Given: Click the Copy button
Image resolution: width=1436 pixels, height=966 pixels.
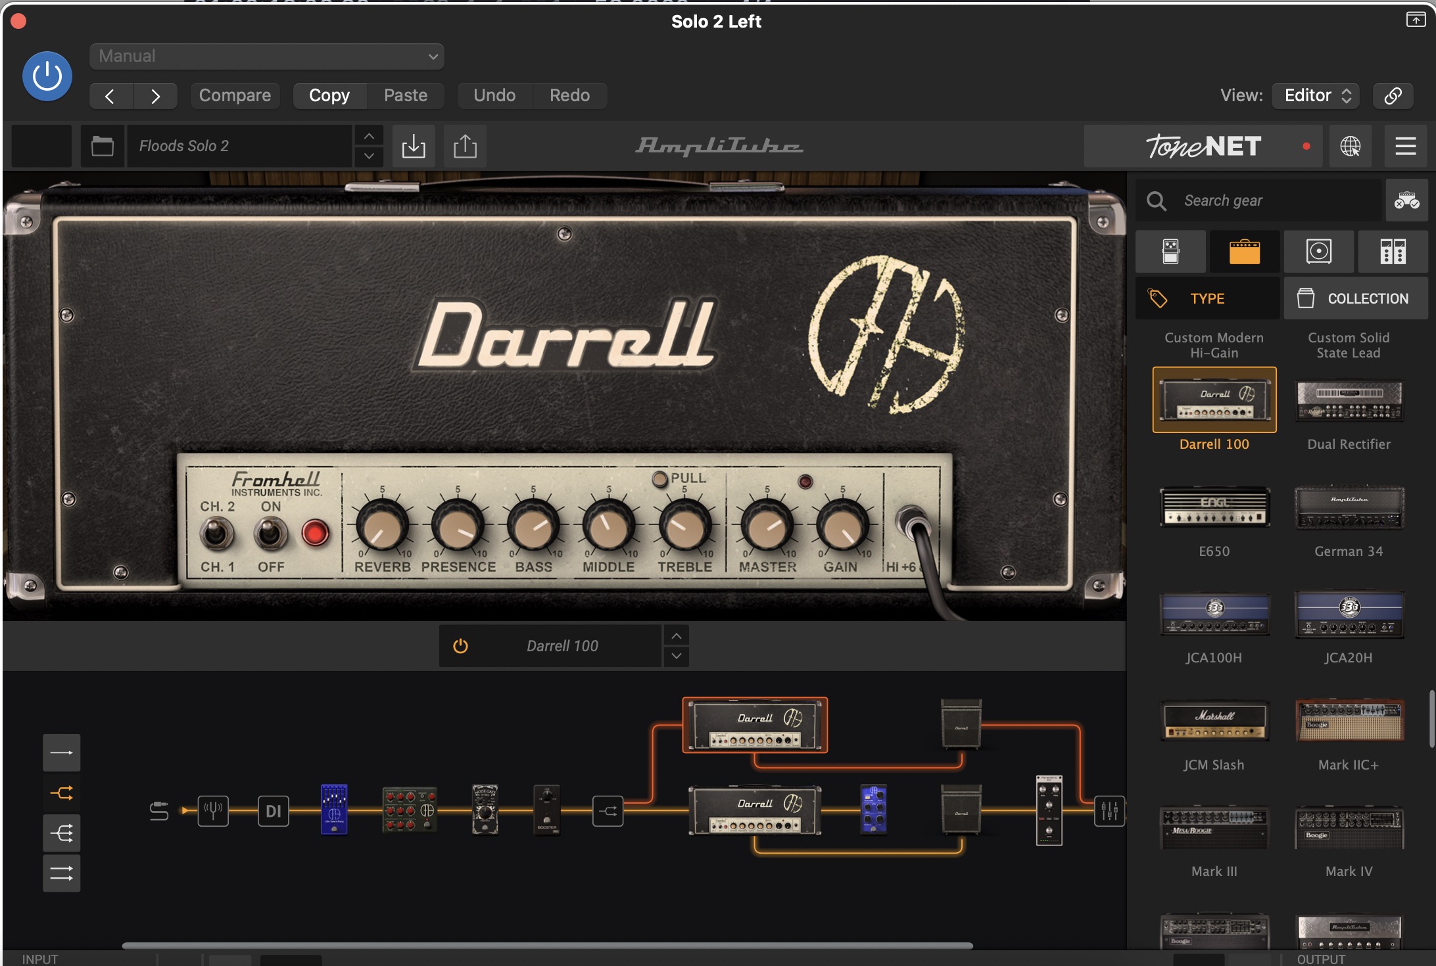Looking at the screenshot, I should pos(329,96).
